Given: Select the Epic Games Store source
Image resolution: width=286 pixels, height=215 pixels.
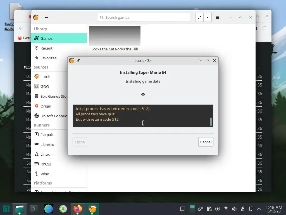Looking at the screenshot, I should point(50,96).
